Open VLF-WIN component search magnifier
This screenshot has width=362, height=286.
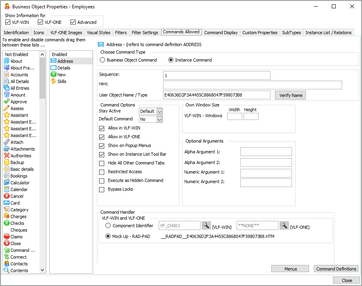(206, 226)
